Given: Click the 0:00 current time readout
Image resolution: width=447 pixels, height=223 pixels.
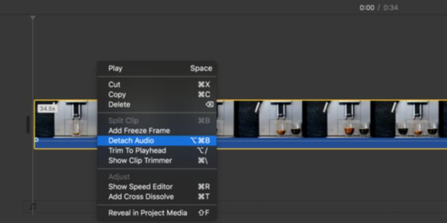Looking at the screenshot, I should click(x=367, y=8).
